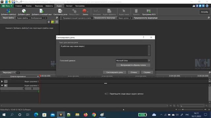The image size is (211, 118).
Task: Open the voice engine Microsoft Irina dropdown
Action: point(149,61)
